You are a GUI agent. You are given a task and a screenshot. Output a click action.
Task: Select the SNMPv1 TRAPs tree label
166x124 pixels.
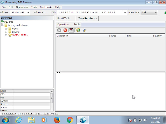click(20, 35)
